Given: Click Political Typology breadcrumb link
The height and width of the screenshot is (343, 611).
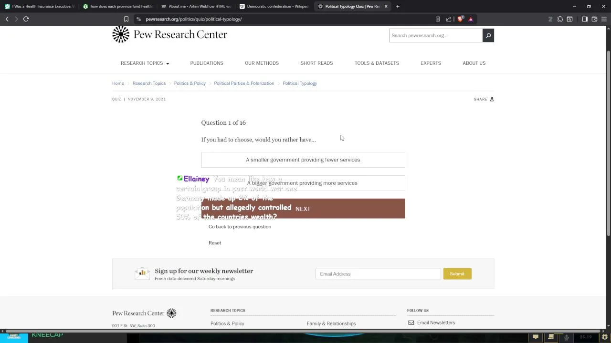Looking at the screenshot, I should [300, 83].
